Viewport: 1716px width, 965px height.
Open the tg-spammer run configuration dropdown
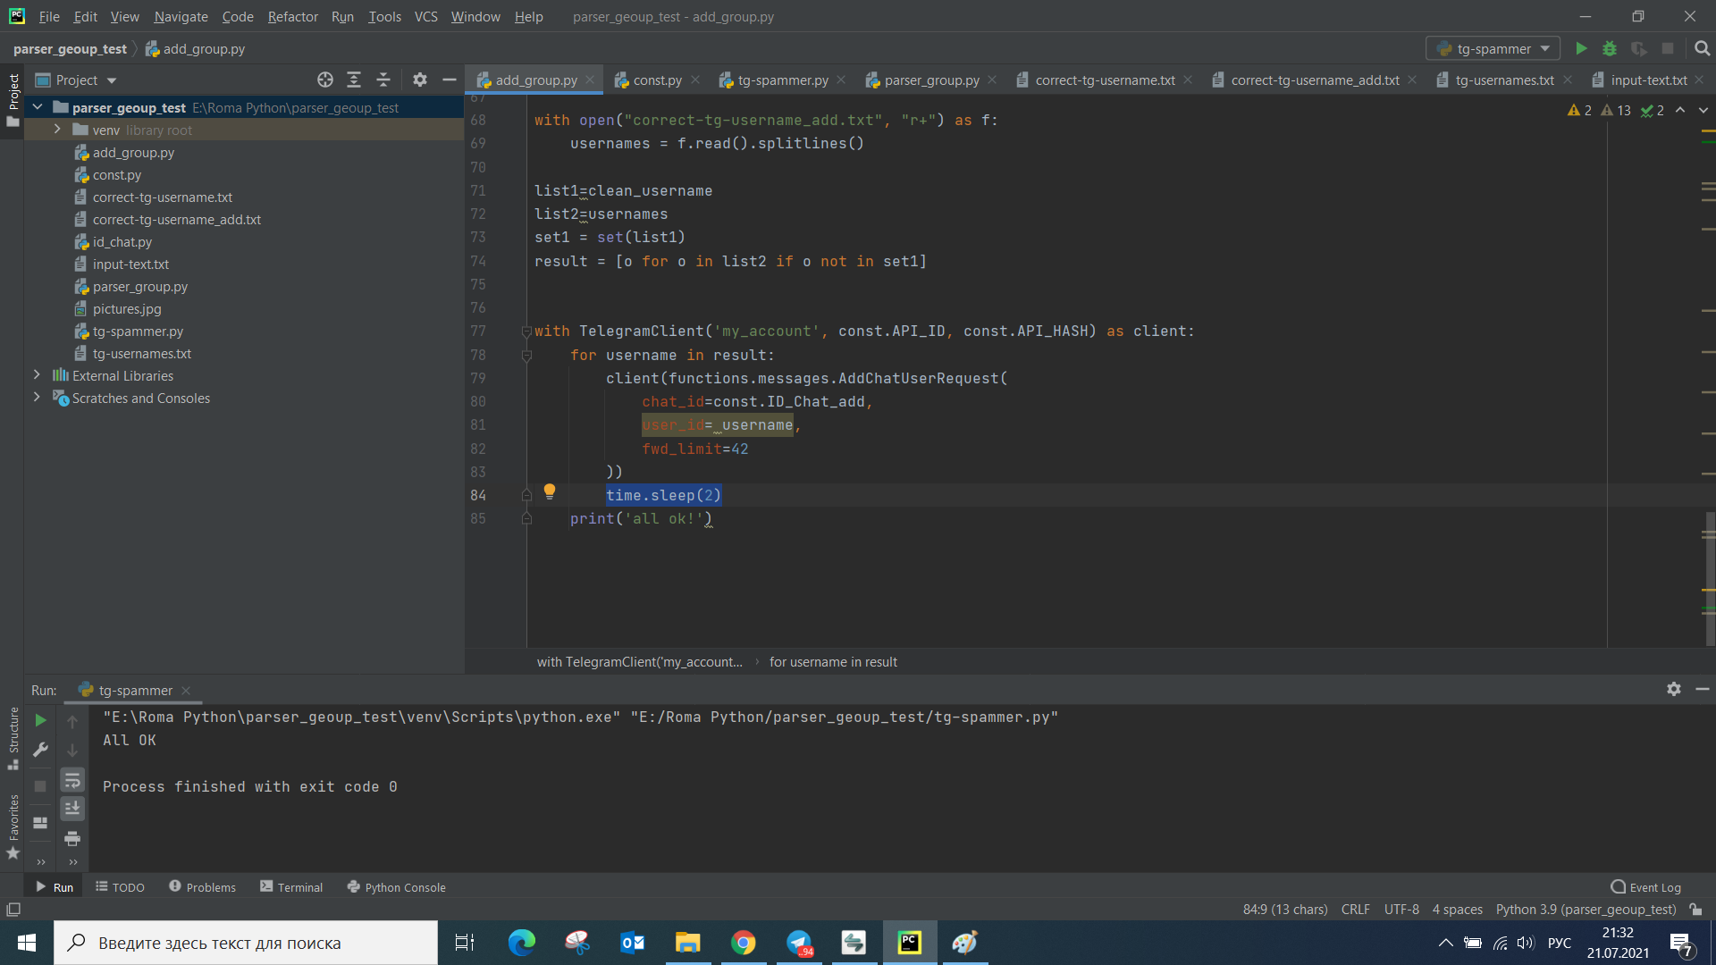(x=1493, y=49)
